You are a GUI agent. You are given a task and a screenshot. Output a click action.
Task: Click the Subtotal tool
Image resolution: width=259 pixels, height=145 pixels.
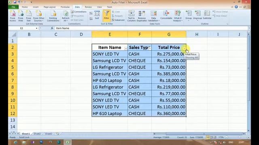pyautogui.click(x=207, y=15)
